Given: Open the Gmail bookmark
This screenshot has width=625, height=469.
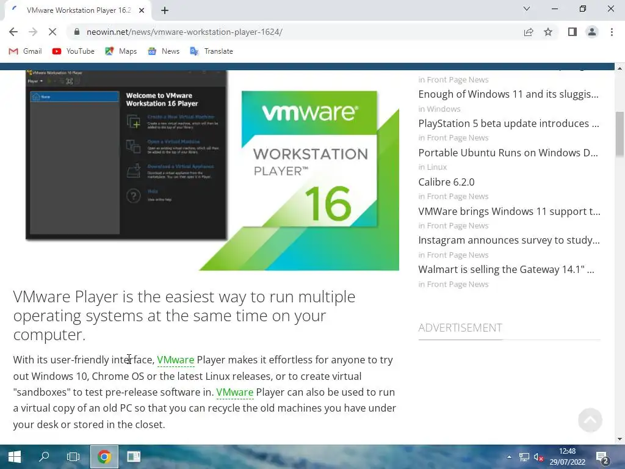Looking at the screenshot, I should click(26, 51).
